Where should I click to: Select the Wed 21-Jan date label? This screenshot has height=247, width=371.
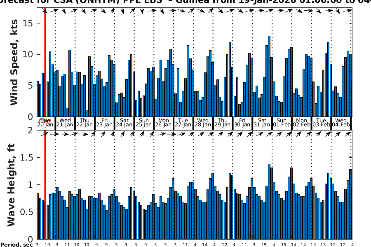[x=65, y=122]
